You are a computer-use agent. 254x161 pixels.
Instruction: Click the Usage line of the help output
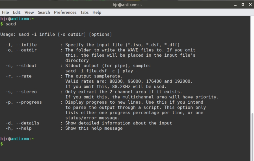(55, 34)
